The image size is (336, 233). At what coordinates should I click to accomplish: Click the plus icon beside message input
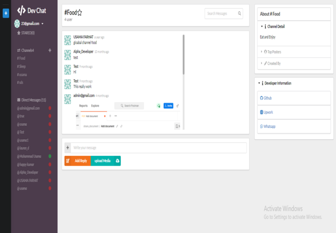67,148
